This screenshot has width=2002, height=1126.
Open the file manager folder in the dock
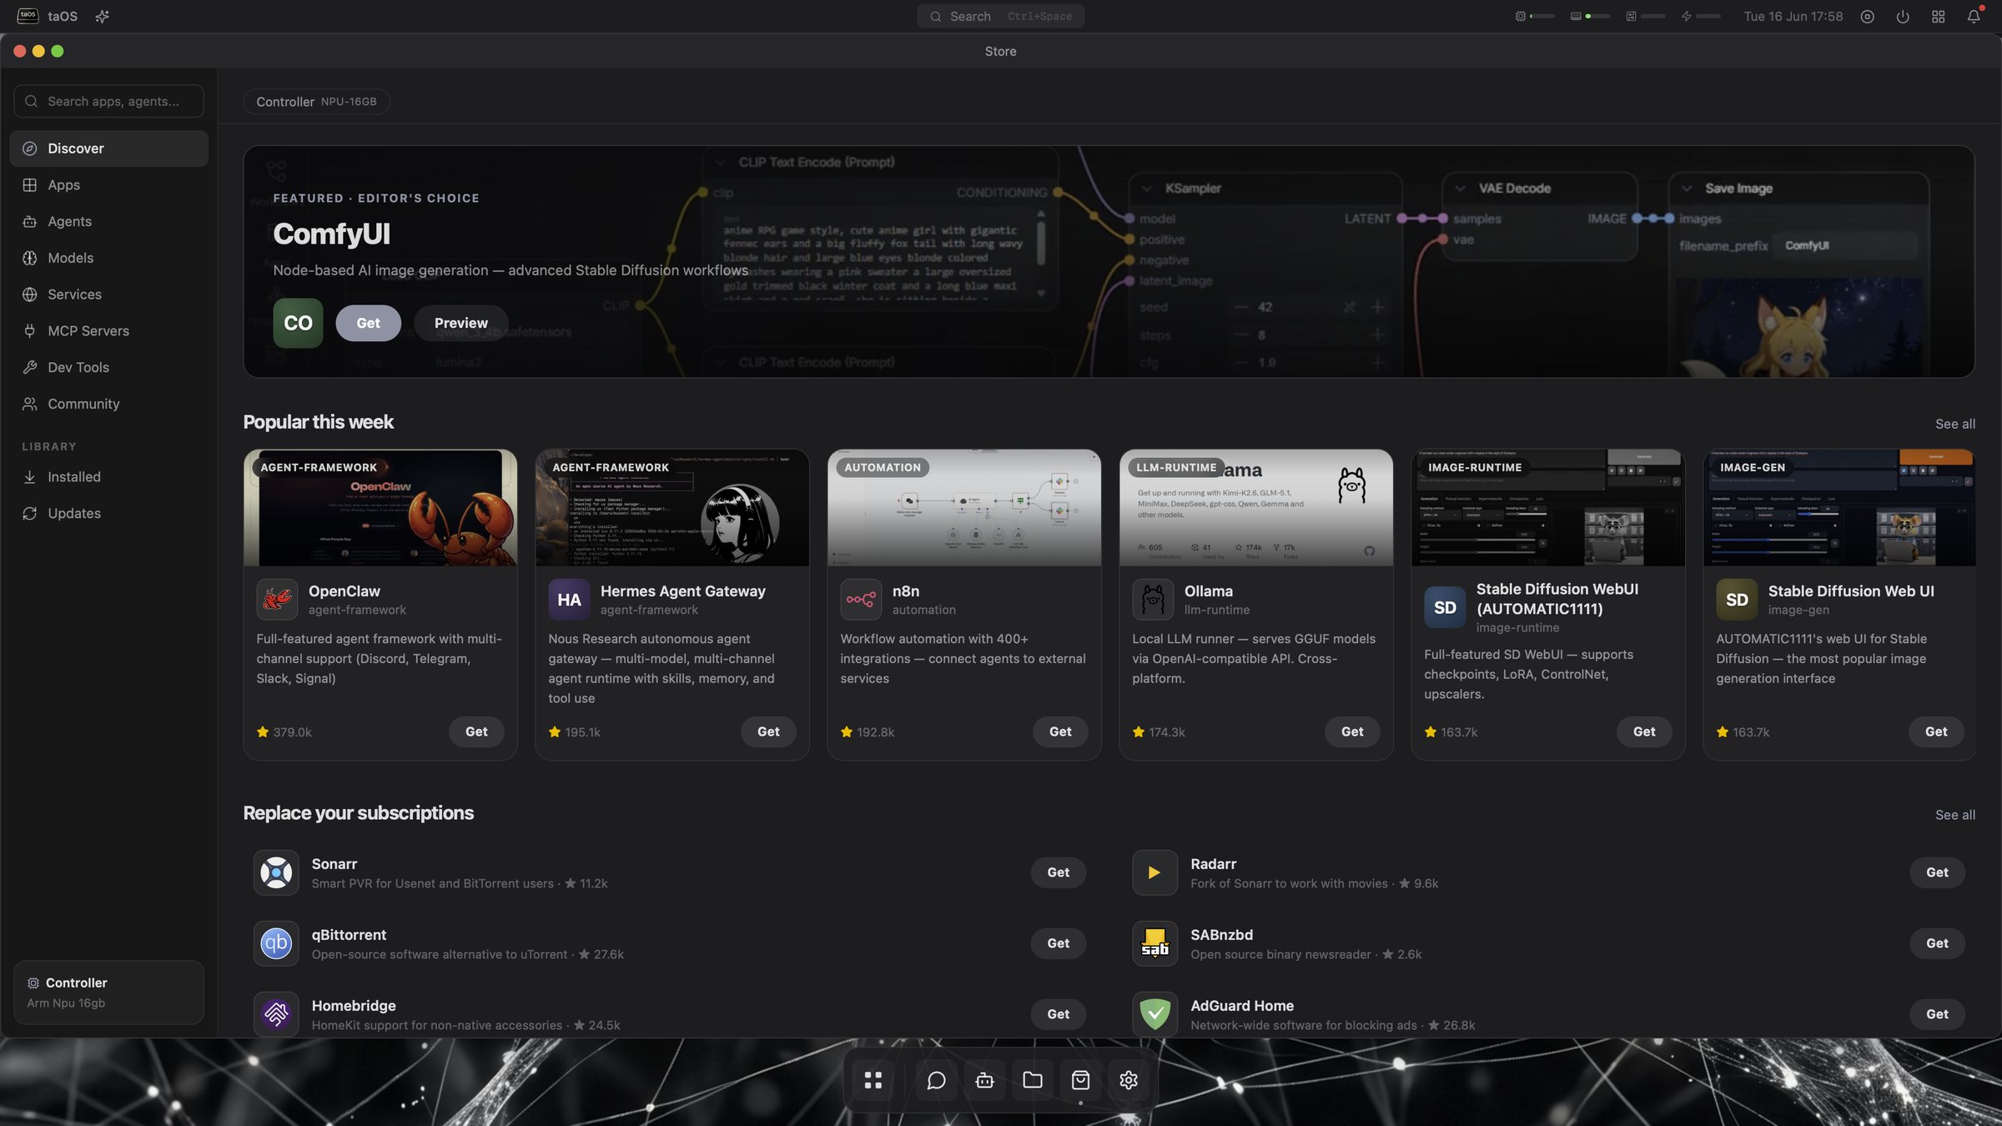tap(1033, 1080)
